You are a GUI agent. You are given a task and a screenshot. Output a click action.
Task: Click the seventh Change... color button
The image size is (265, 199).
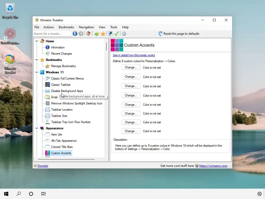[131, 122]
